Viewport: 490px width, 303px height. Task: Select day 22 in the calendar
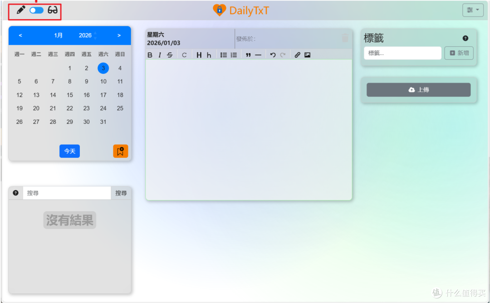click(70, 108)
